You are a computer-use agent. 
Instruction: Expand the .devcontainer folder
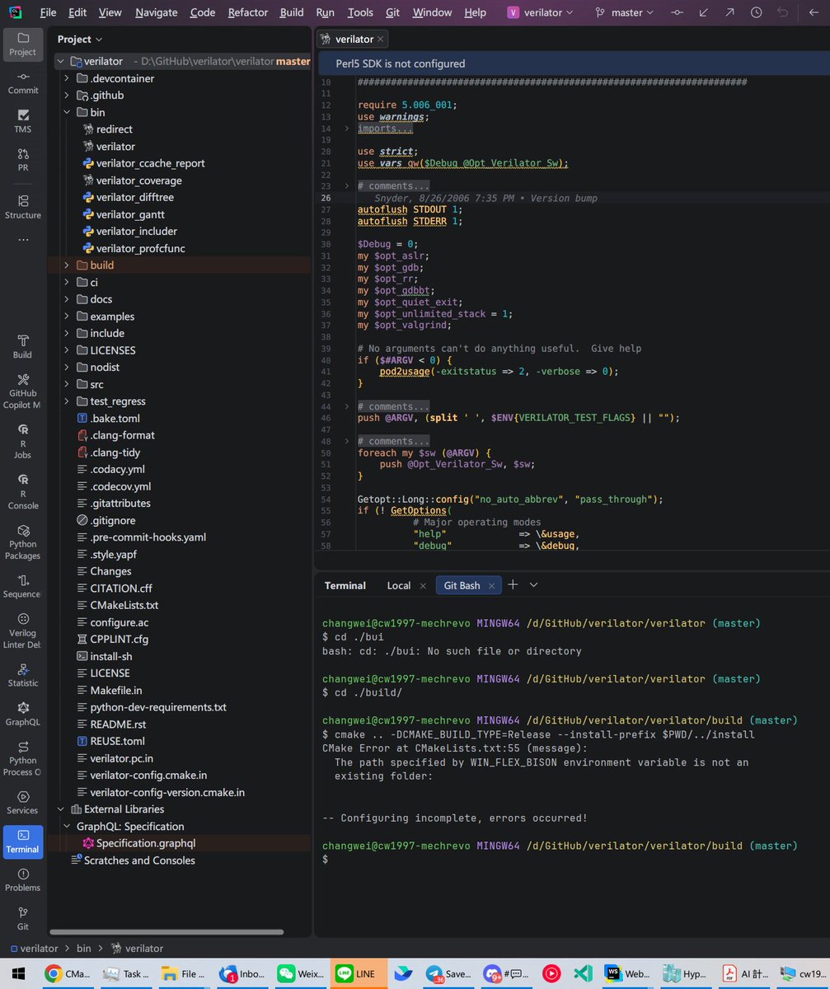(67, 78)
